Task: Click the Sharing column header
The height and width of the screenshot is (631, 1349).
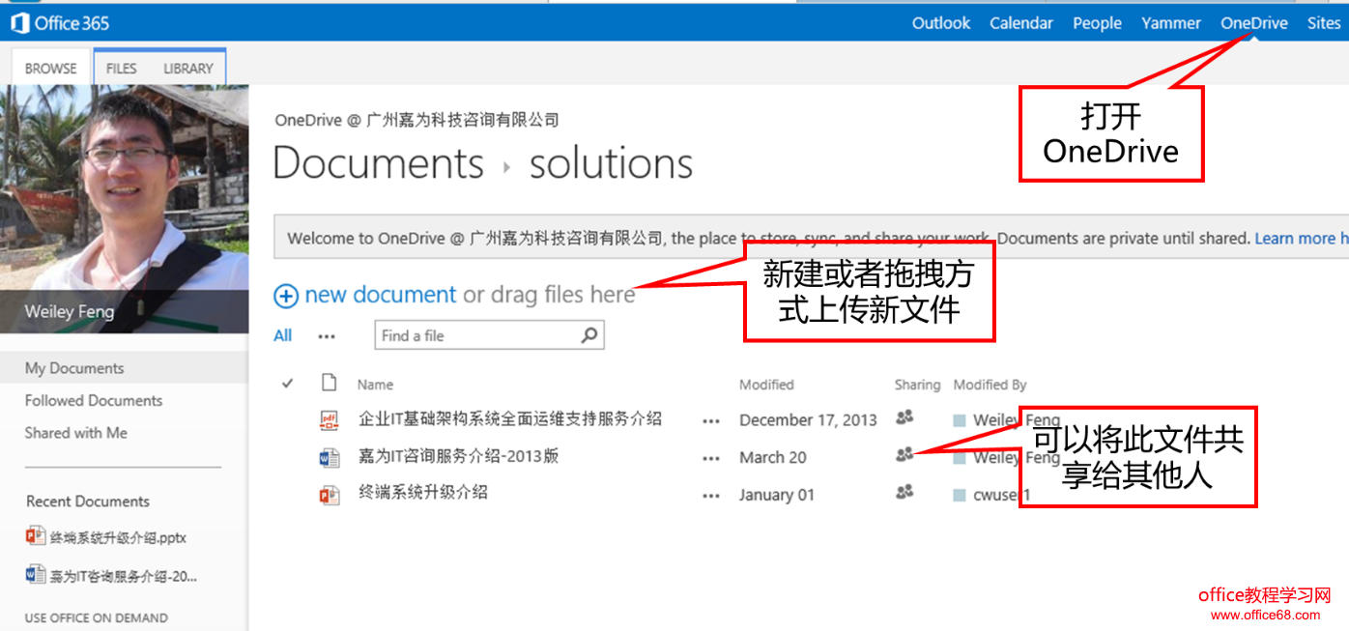Action: click(x=917, y=385)
